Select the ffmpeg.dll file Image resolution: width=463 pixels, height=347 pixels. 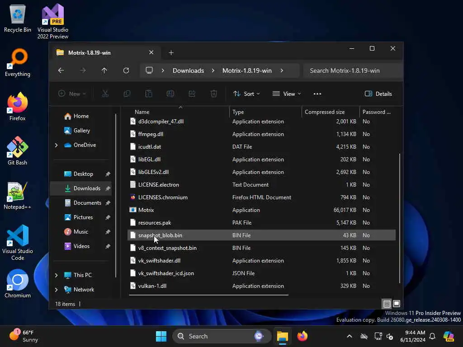click(x=262, y=134)
